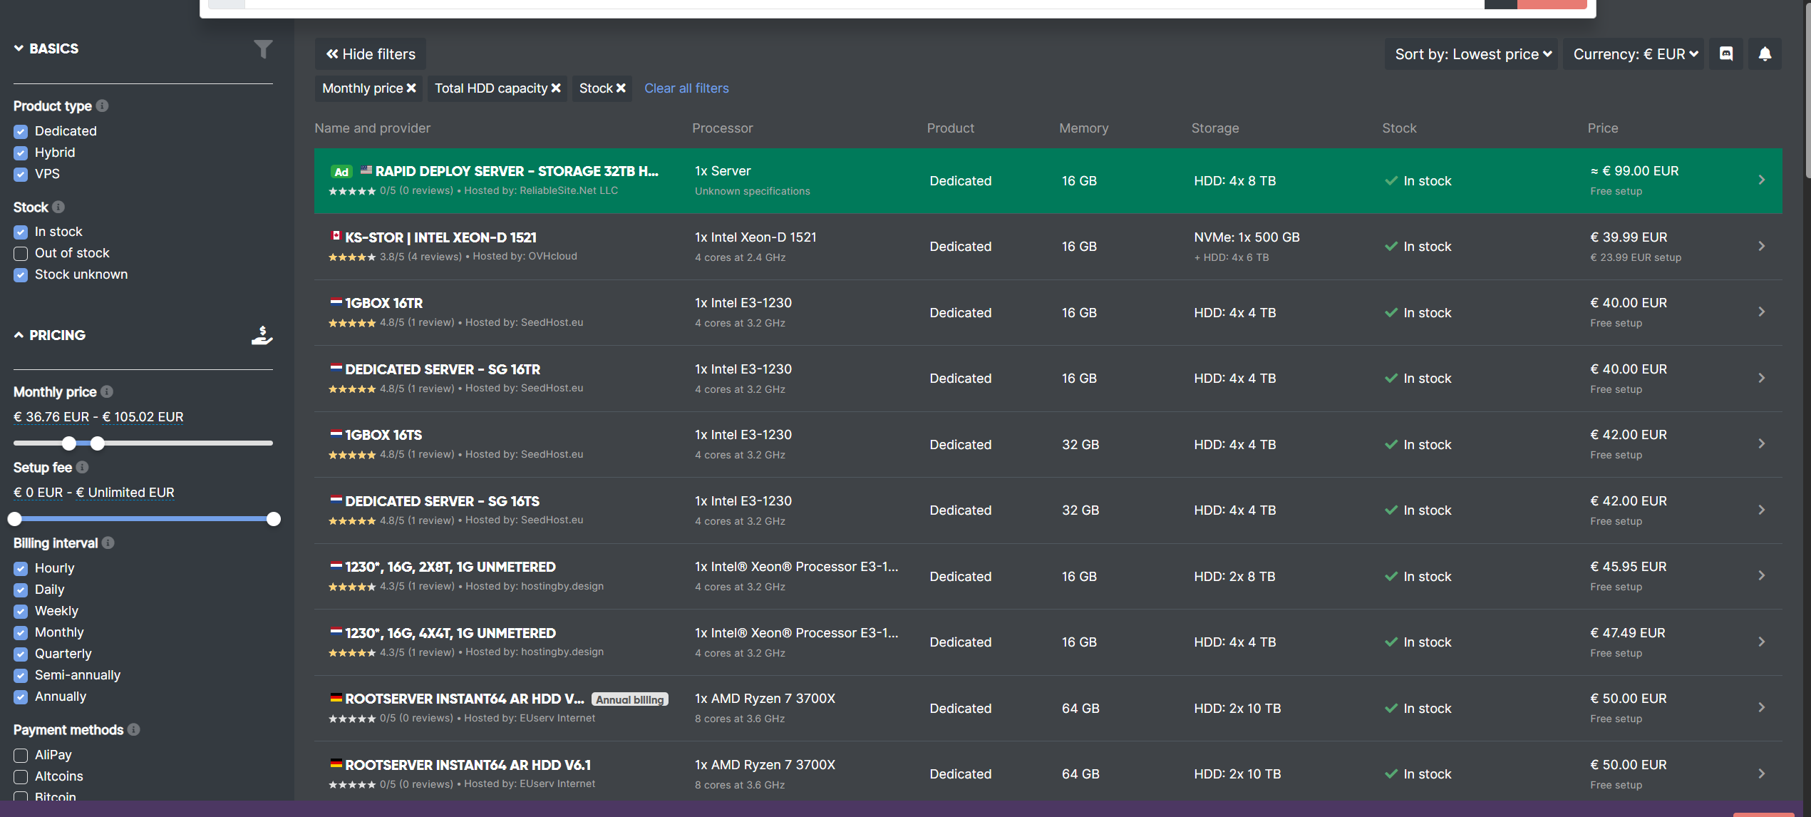
Task: Open 1GBOX 16TR server listing
Action: pyautogui.click(x=384, y=303)
